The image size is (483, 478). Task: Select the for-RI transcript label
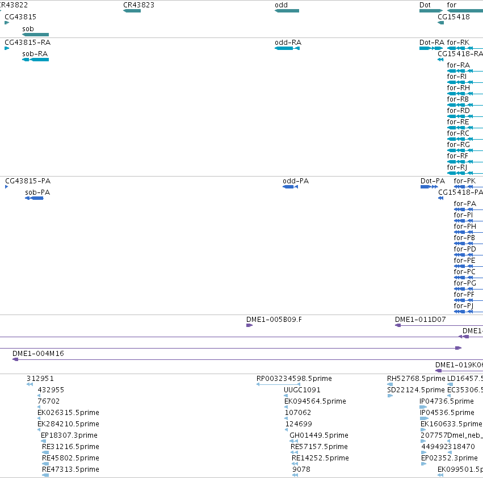coord(457,77)
